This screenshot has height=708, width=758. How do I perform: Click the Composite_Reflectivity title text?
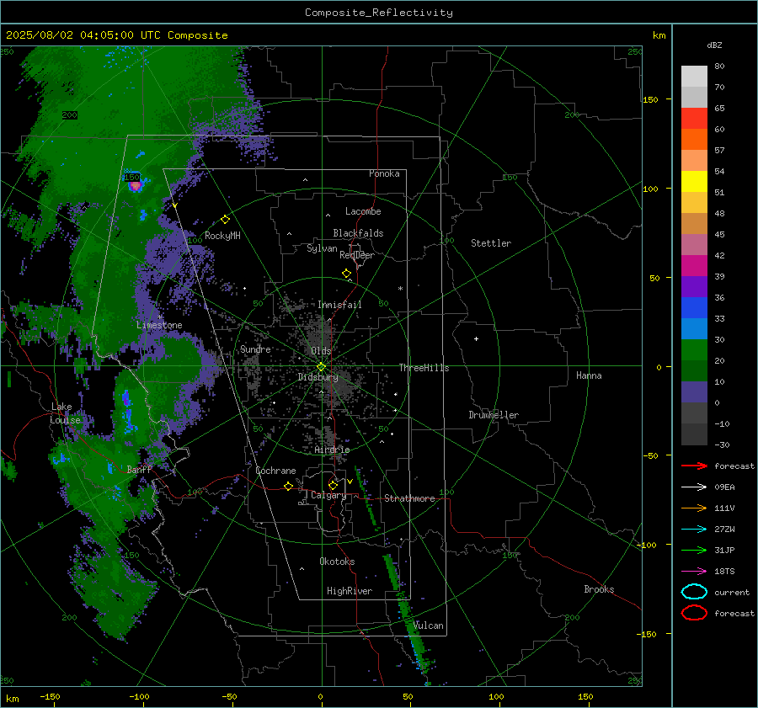point(379,13)
